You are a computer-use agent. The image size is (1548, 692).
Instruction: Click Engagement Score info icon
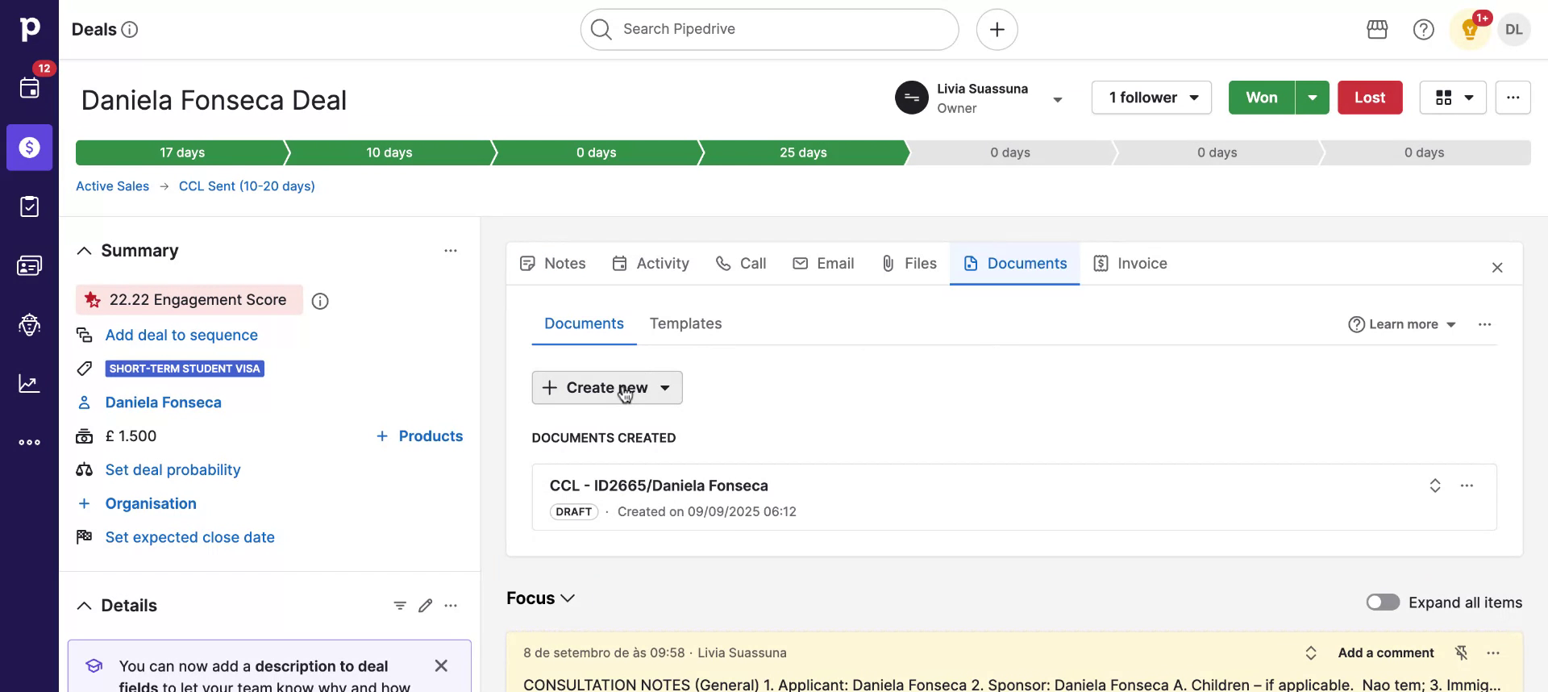pyautogui.click(x=320, y=302)
